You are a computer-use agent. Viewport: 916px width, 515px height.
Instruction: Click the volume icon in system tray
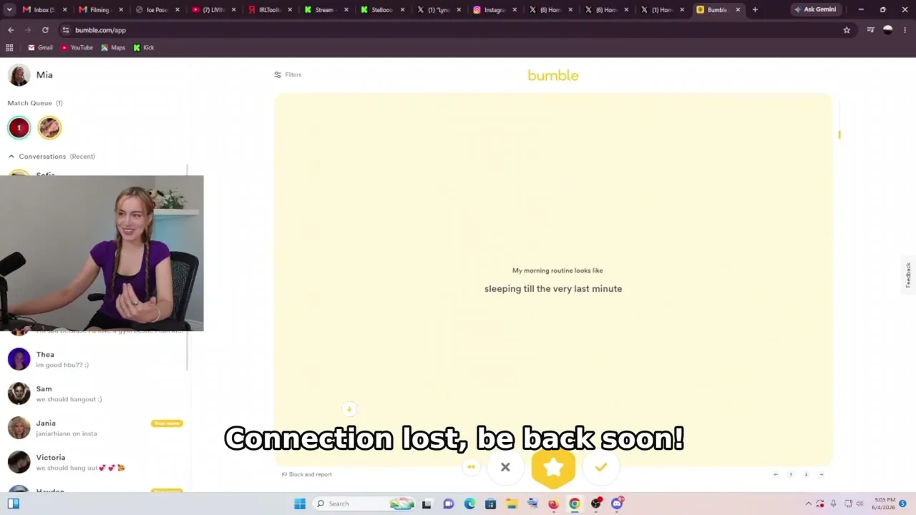[x=859, y=504]
